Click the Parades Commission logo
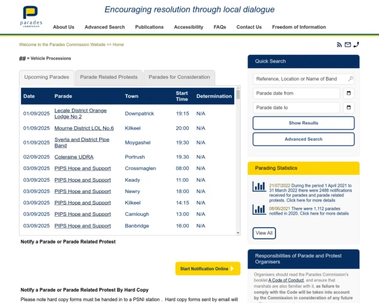The height and width of the screenshot is (303, 379). pyautogui.click(x=31, y=16)
